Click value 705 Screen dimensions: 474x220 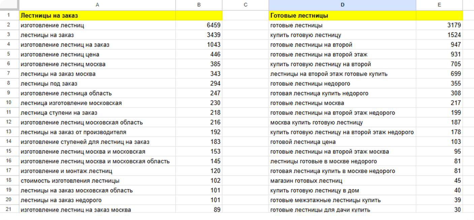tap(439, 64)
